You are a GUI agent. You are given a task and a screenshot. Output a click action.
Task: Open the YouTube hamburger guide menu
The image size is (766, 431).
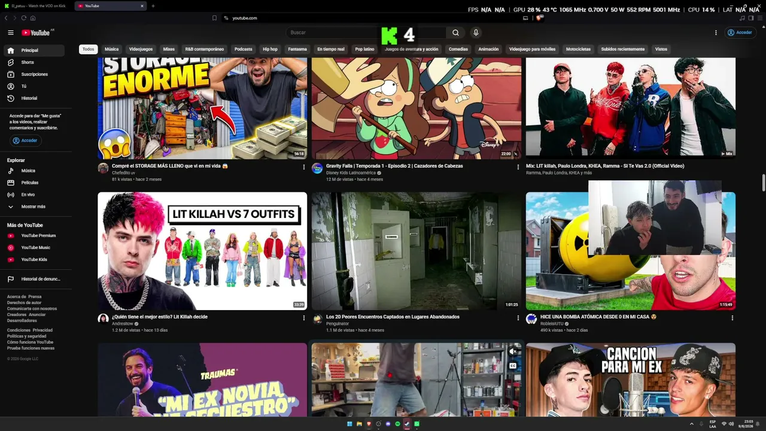(x=11, y=32)
